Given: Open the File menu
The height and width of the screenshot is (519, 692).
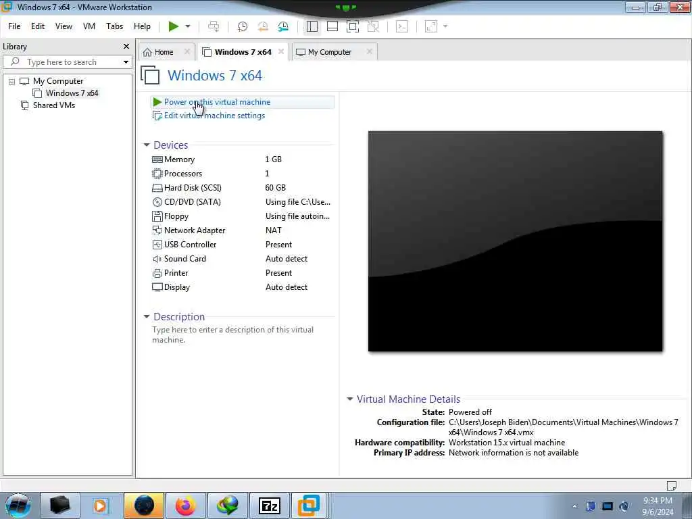Looking at the screenshot, I should pyautogui.click(x=14, y=26).
